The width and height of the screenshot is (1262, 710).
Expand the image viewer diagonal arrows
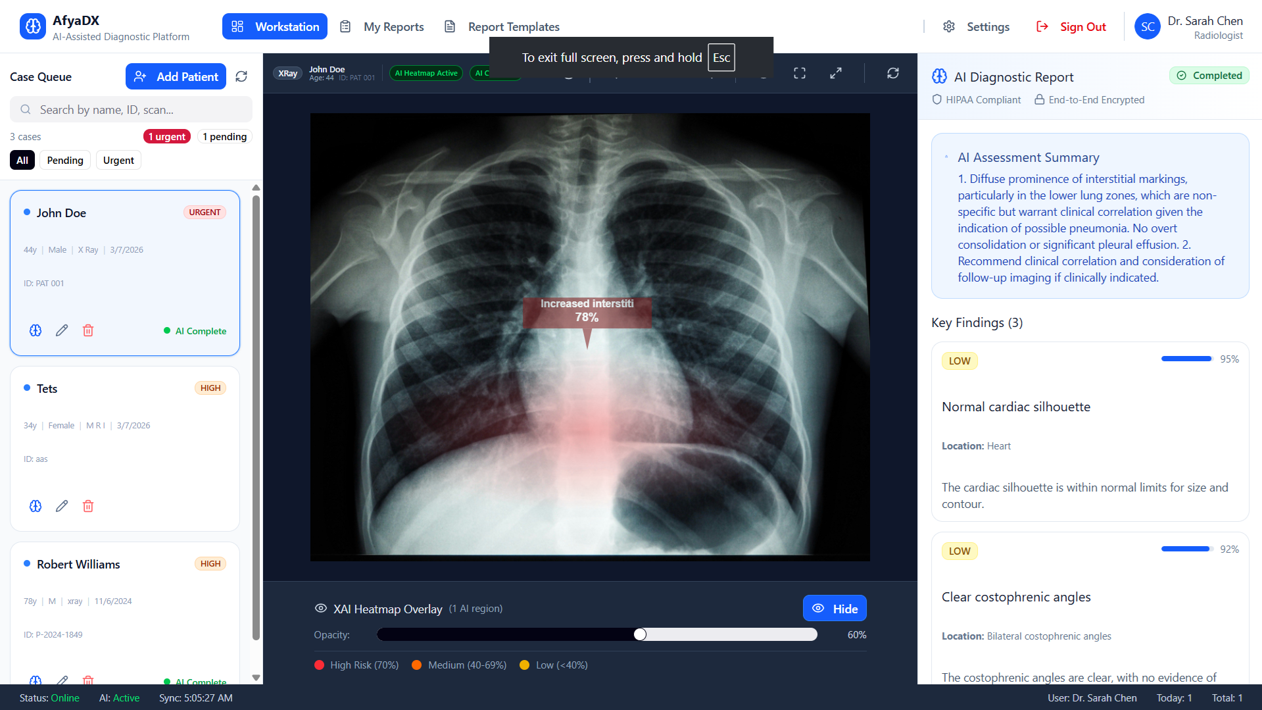(x=836, y=73)
